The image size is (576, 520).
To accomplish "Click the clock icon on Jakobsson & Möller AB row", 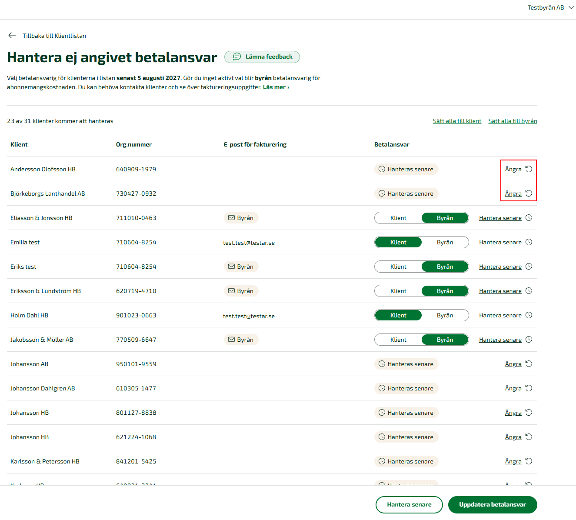I will click(x=529, y=340).
